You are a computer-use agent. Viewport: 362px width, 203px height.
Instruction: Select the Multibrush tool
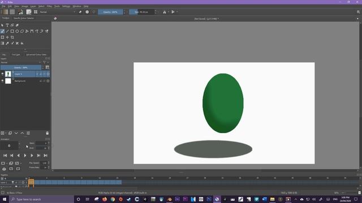[x=46, y=31]
